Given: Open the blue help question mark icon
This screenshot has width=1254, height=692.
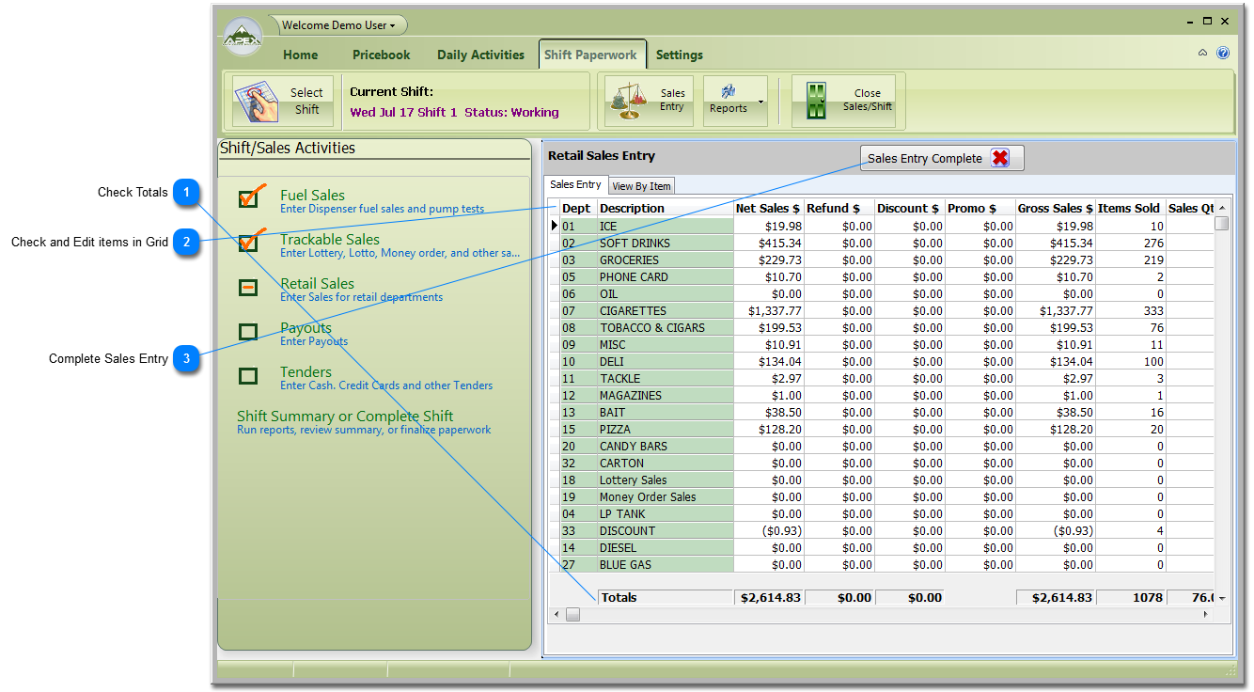Looking at the screenshot, I should [x=1223, y=54].
